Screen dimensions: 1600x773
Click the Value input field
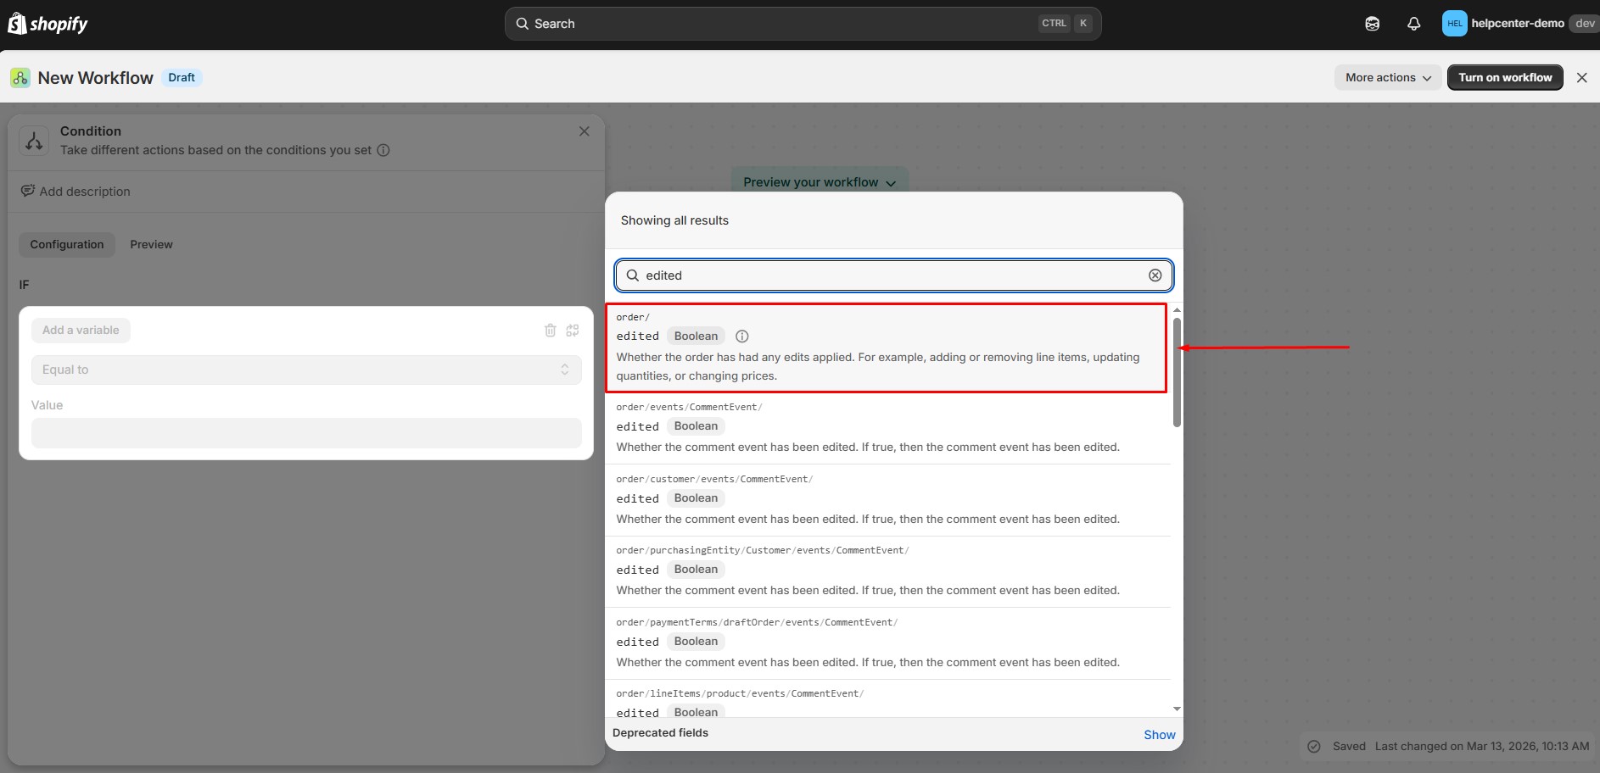[306, 433]
